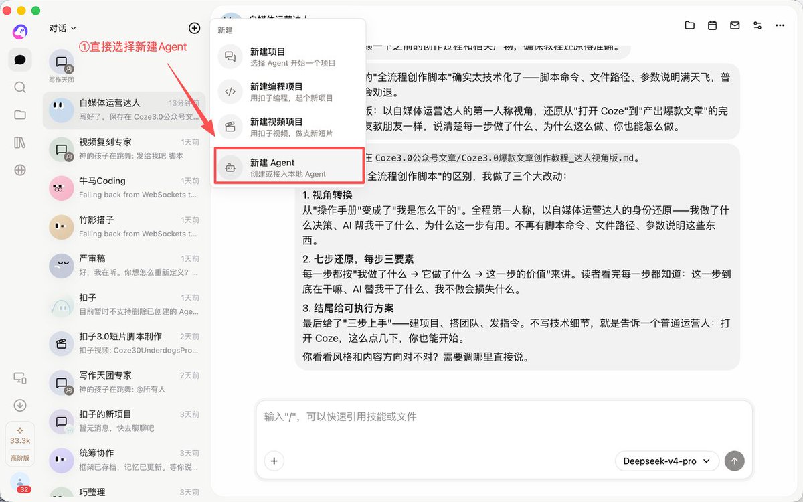Viewport: 803px width, 502px height.
Task: Open the calendar icon in top toolbar
Action: [x=713, y=25]
